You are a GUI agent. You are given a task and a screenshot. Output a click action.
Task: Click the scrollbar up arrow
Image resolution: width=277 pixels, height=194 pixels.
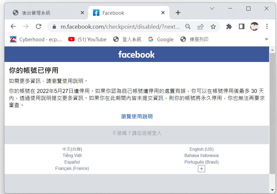point(272,50)
